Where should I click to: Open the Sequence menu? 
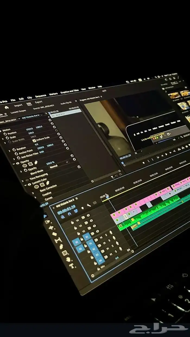[40, 96]
